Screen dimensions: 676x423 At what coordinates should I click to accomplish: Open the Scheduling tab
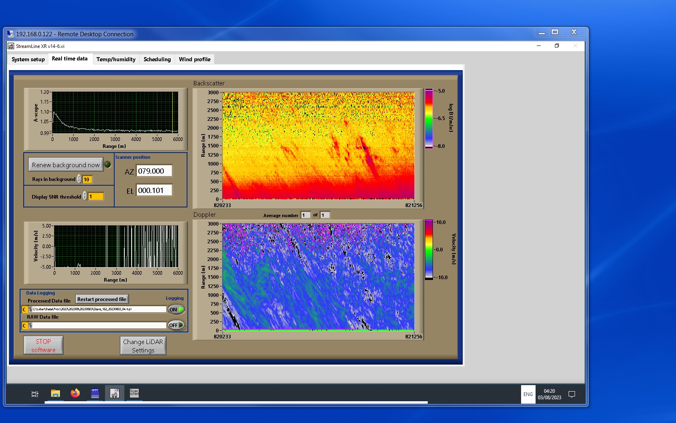(x=157, y=59)
